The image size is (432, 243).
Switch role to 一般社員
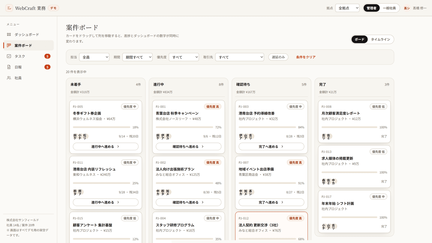(389, 8)
